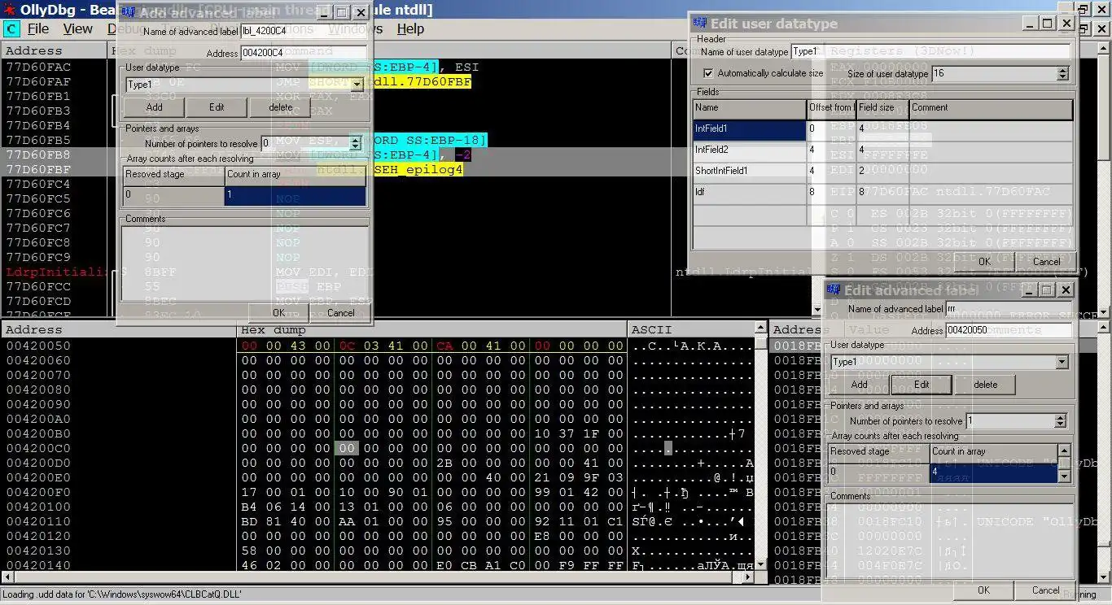Select Count in array cell with value 4
Image resolution: width=1112 pixels, height=605 pixels.
coord(993,472)
